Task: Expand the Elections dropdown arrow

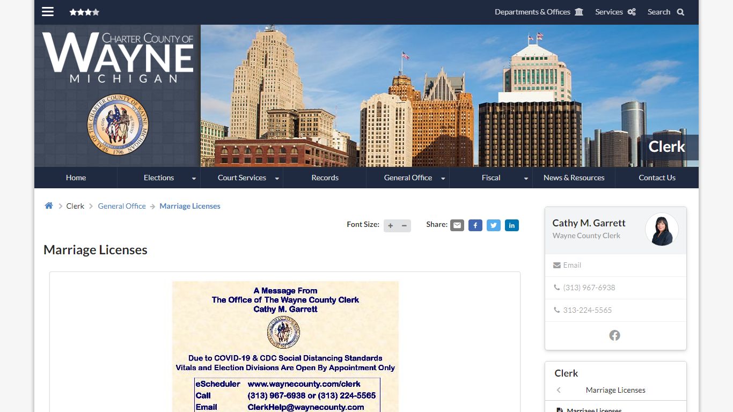Action: click(x=194, y=178)
